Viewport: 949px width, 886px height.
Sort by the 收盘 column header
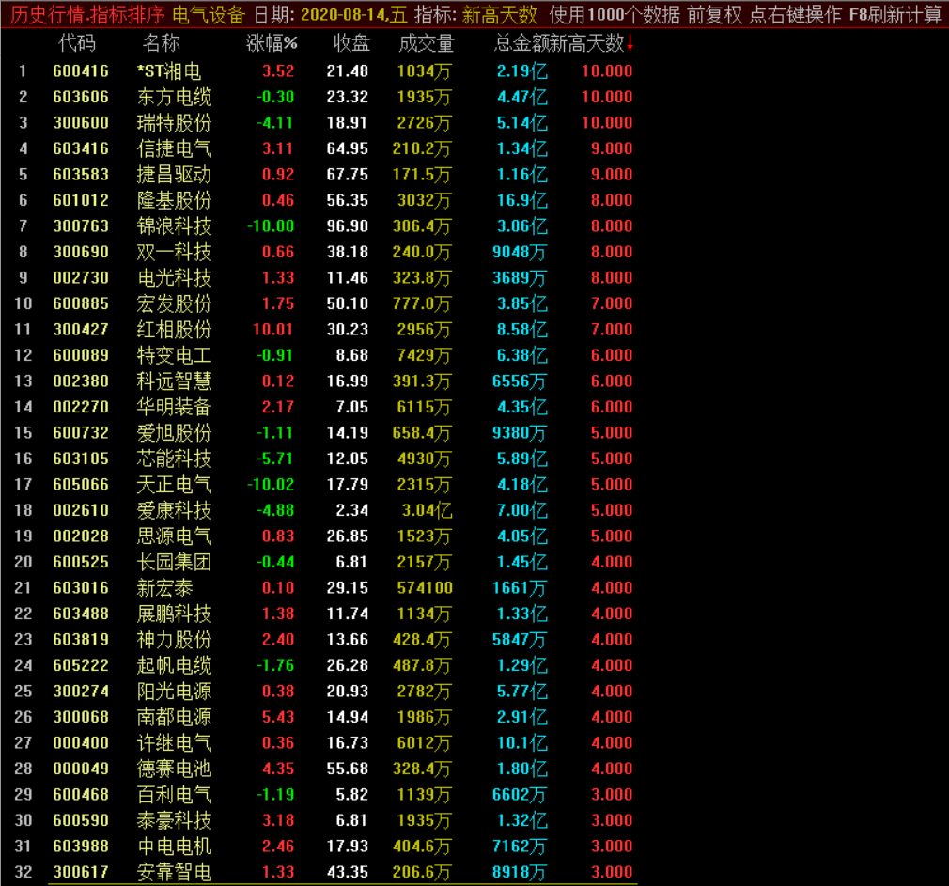(x=351, y=43)
